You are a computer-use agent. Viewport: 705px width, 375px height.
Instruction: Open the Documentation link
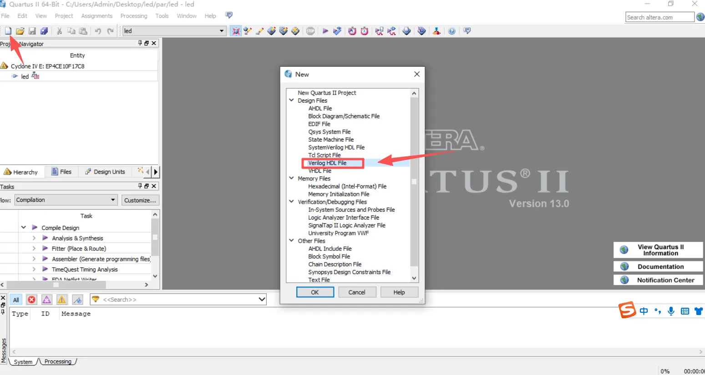coord(658,267)
